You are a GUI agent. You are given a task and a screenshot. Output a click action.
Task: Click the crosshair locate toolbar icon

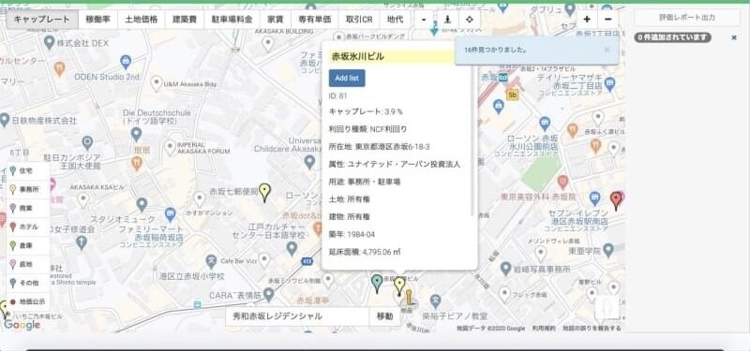pyautogui.click(x=470, y=20)
